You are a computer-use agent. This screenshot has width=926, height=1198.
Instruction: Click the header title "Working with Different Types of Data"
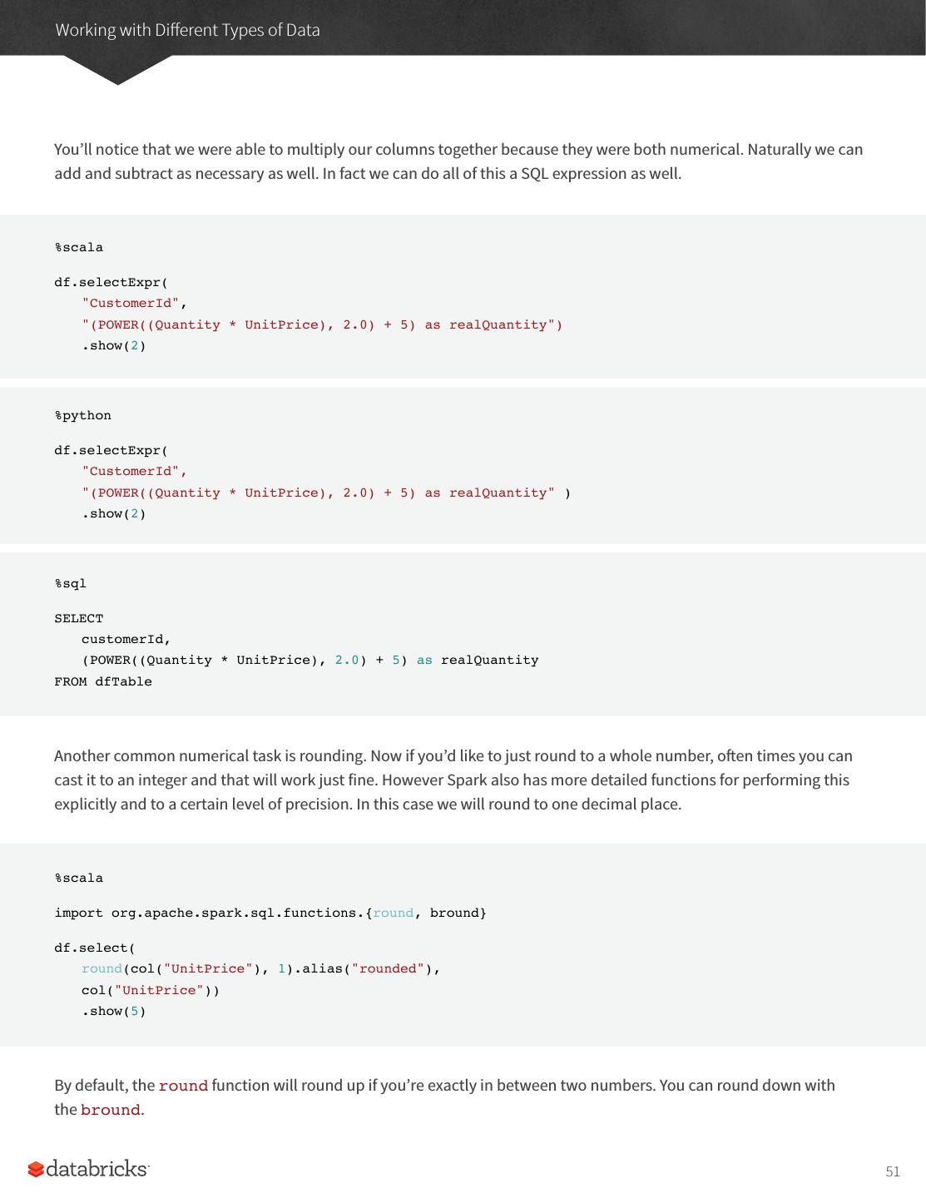(x=187, y=30)
